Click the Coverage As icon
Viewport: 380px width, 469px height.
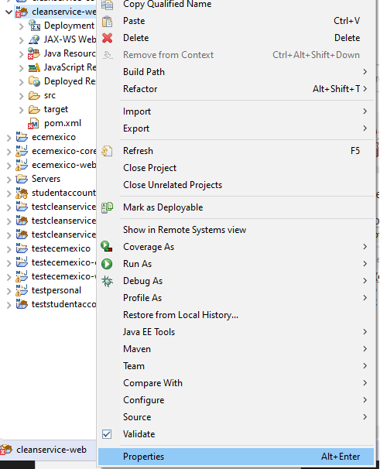coord(107,247)
